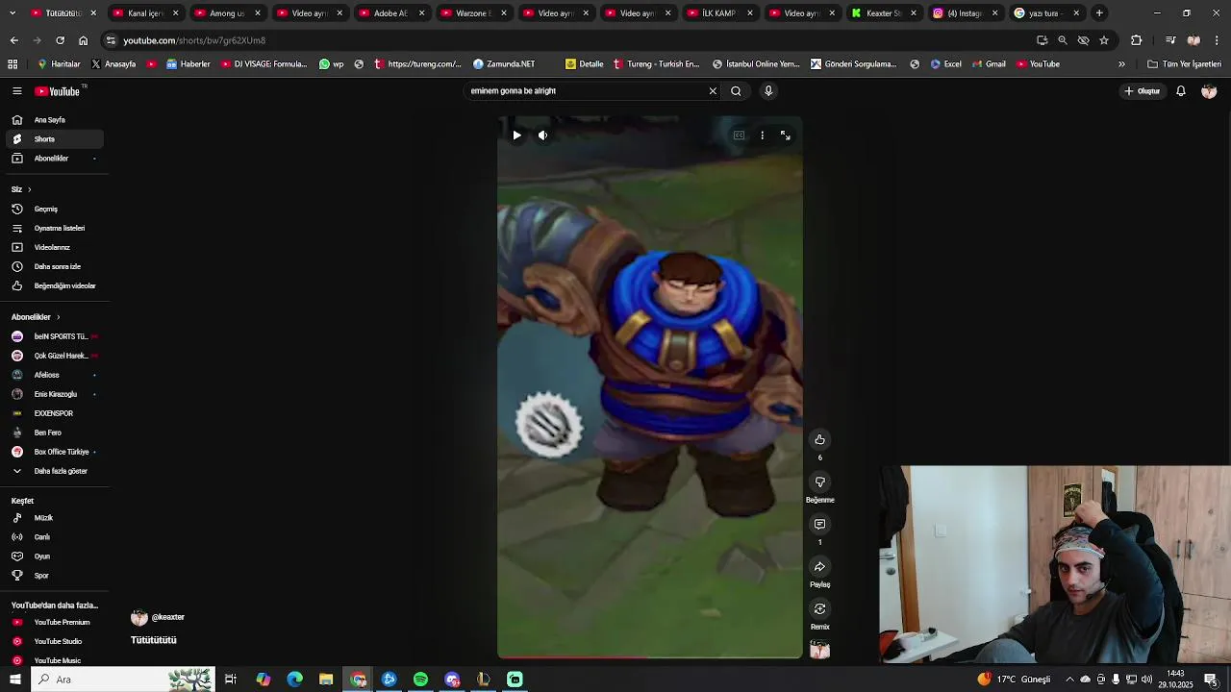
Task: Open the browser home button
Action: point(83,40)
